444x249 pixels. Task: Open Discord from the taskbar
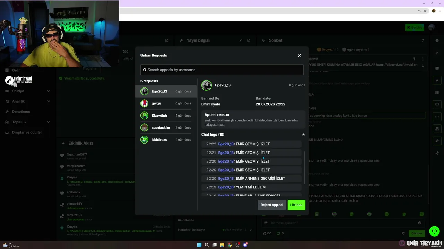point(245,245)
